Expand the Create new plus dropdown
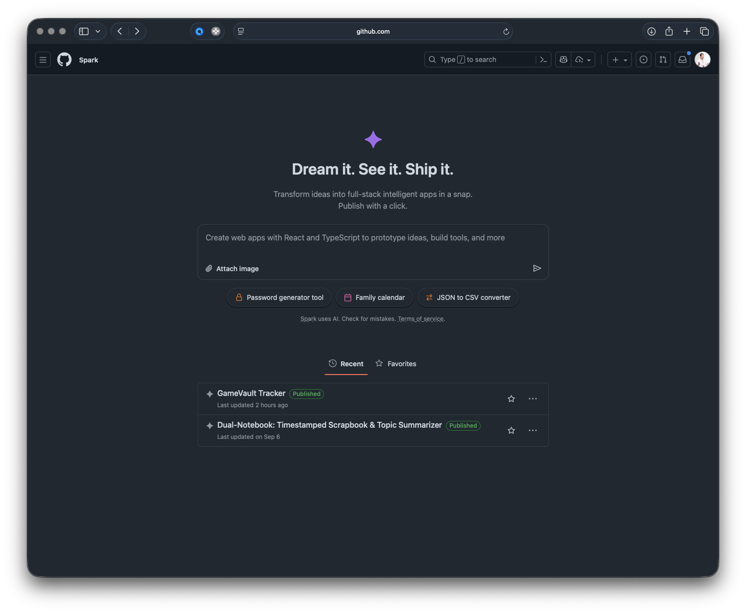746x613 pixels. point(619,59)
